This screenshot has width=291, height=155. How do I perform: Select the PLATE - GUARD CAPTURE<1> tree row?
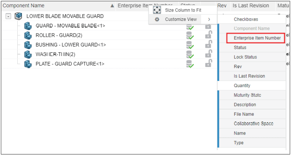click(70, 64)
